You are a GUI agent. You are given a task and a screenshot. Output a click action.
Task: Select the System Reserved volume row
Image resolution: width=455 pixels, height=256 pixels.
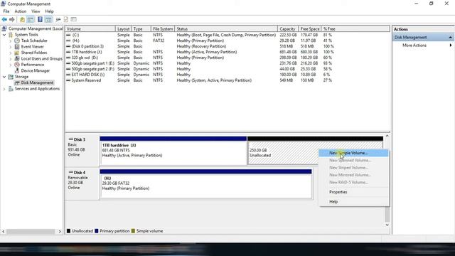tap(200, 80)
